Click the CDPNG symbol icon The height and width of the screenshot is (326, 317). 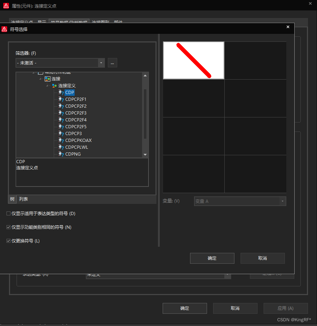point(61,154)
